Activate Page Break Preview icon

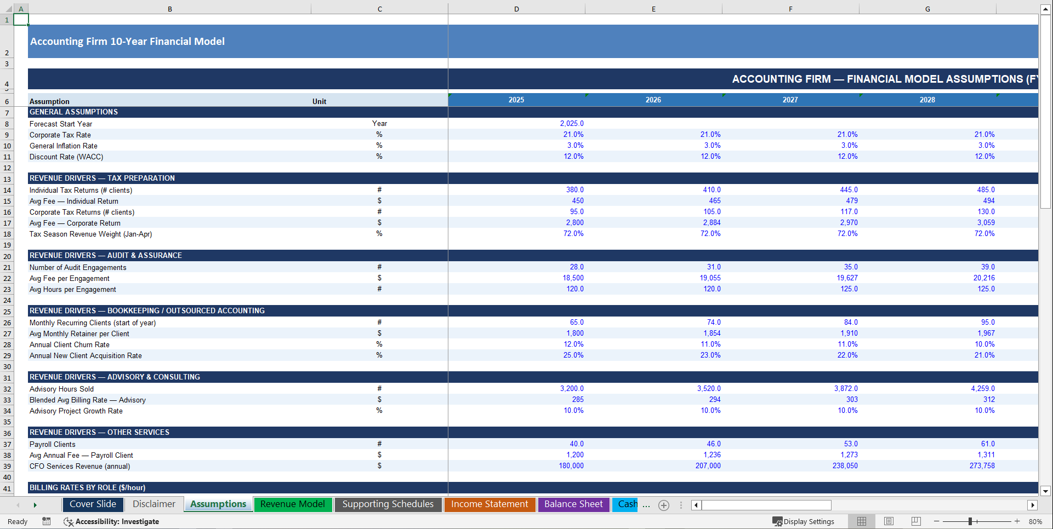(x=916, y=521)
